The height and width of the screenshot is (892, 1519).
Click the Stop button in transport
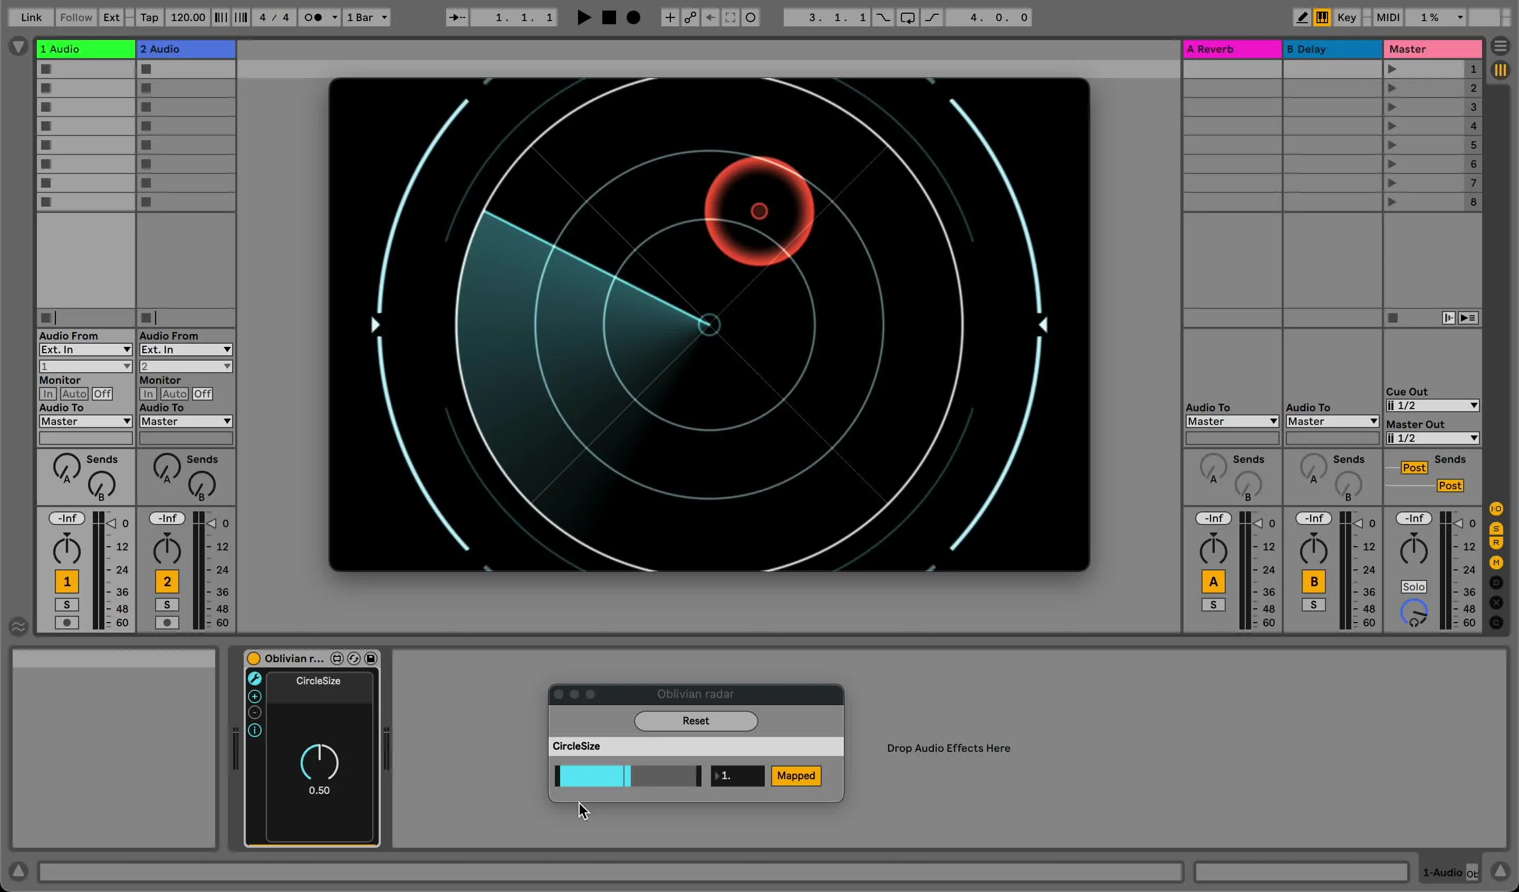coord(609,17)
